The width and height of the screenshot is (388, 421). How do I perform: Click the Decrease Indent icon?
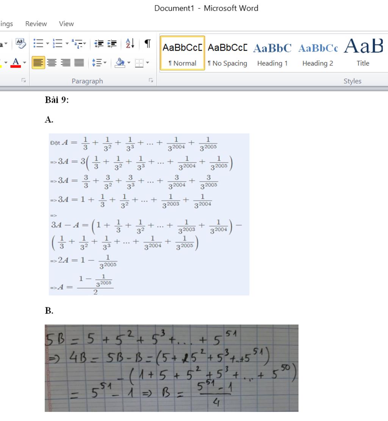click(99, 44)
